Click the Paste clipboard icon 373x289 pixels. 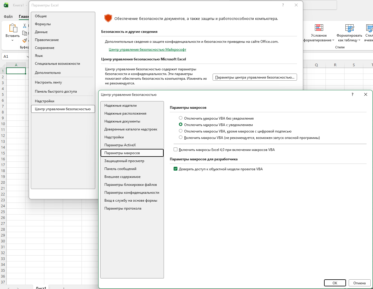click(x=13, y=28)
